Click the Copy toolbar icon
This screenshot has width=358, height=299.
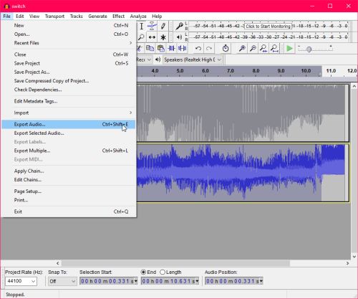[x=150, y=49]
